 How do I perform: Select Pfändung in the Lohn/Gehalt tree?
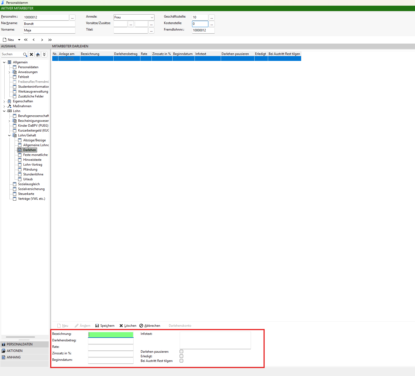[30, 169]
